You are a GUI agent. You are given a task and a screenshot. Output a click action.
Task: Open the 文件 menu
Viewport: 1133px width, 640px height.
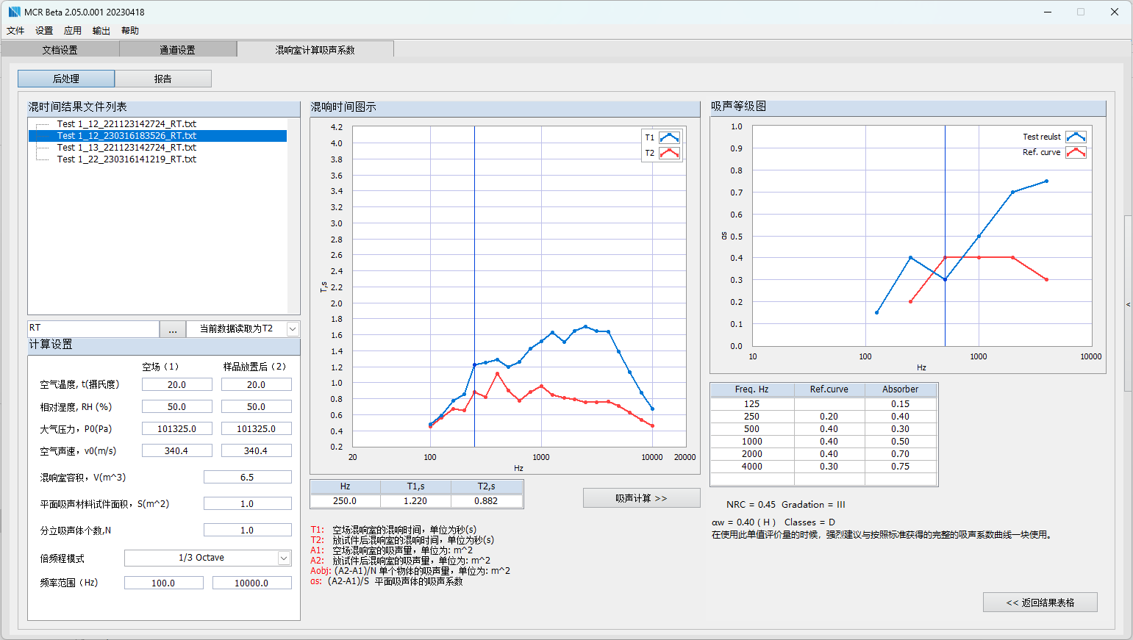point(15,31)
